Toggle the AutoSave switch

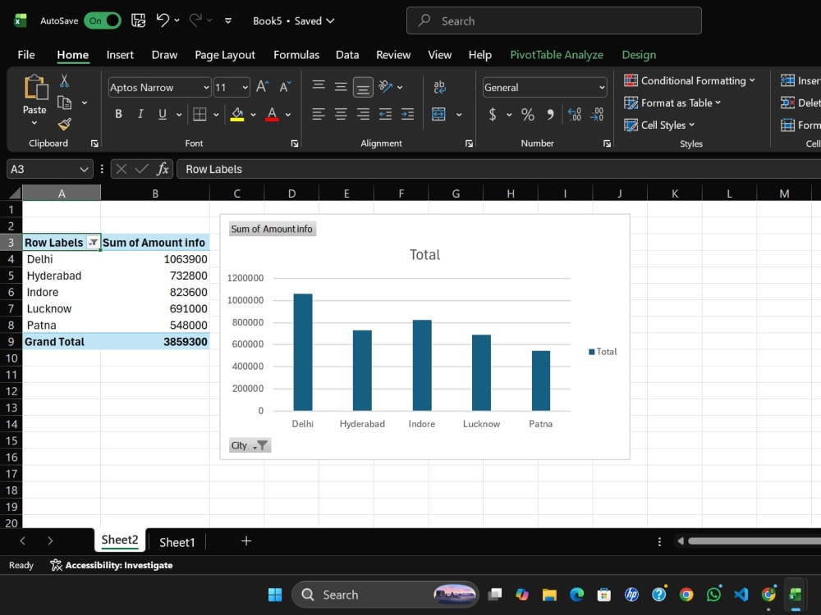103,20
